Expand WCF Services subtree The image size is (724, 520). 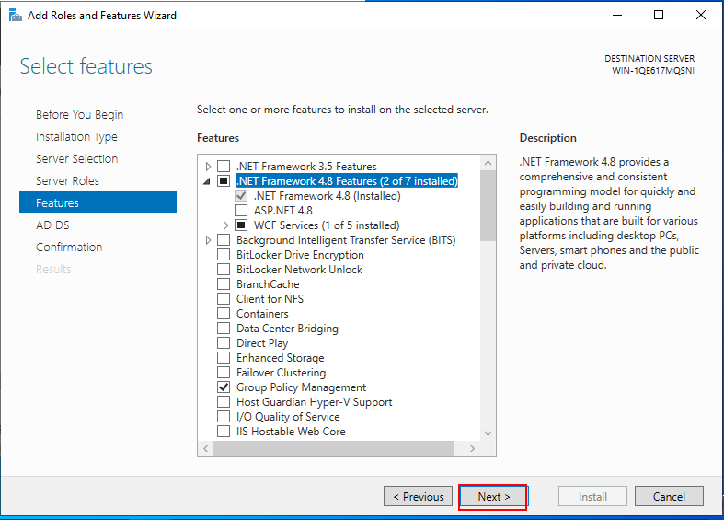click(225, 225)
